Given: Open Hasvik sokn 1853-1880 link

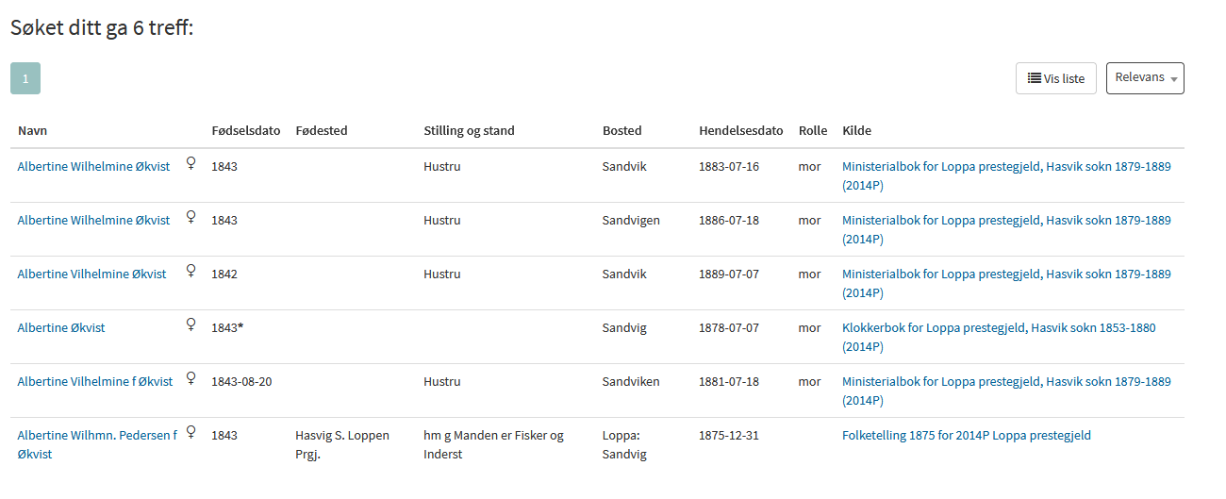Looking at the screenshot, I should coord(1093,327).
